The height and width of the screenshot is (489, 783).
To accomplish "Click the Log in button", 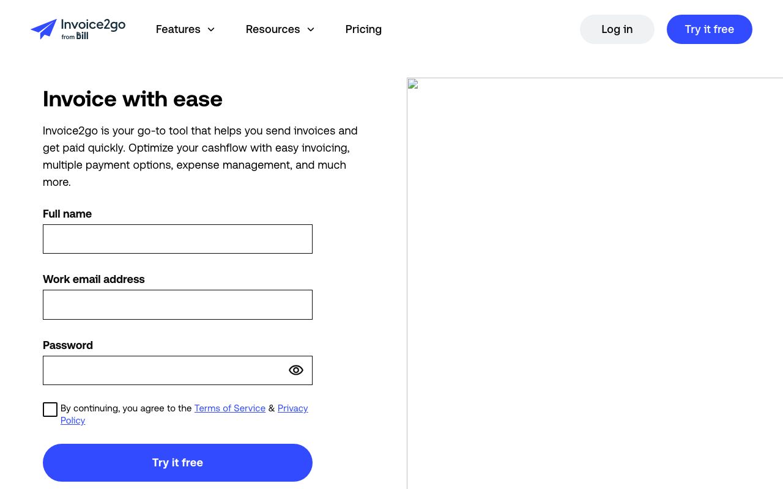I will (x=617, y=29).
